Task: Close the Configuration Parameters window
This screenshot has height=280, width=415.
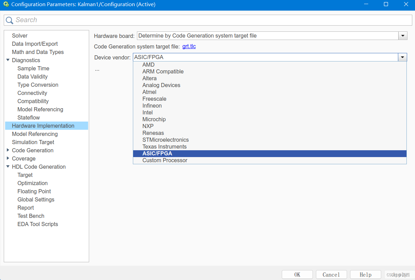Action: (406, 4)
